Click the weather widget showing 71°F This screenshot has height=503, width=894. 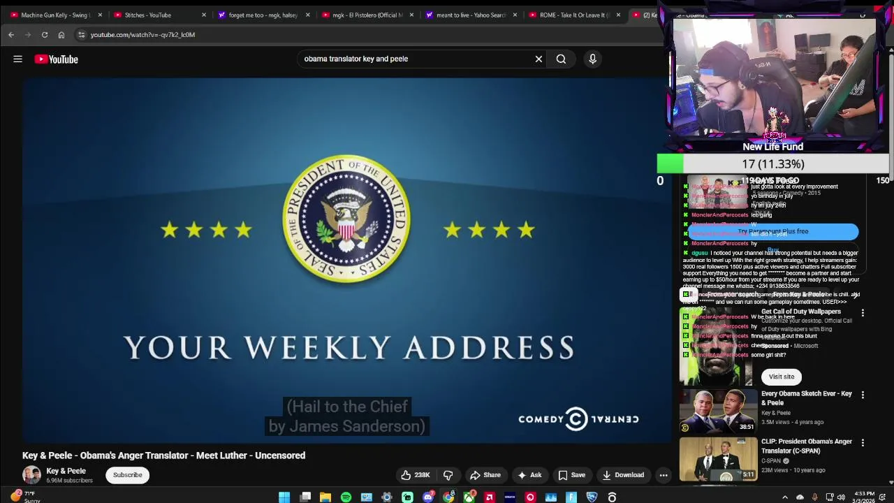point(24,497)
